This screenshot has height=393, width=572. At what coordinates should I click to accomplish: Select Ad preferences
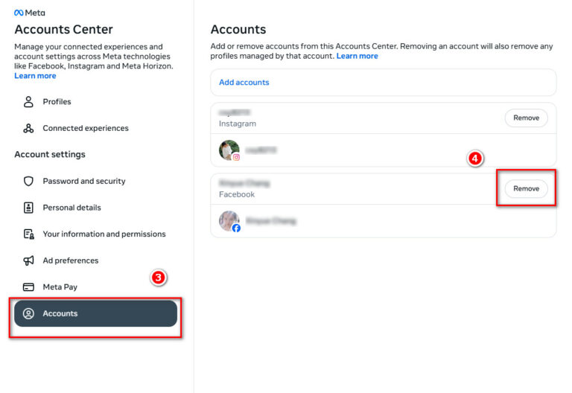pyautogui.click(x=95, y=261)
